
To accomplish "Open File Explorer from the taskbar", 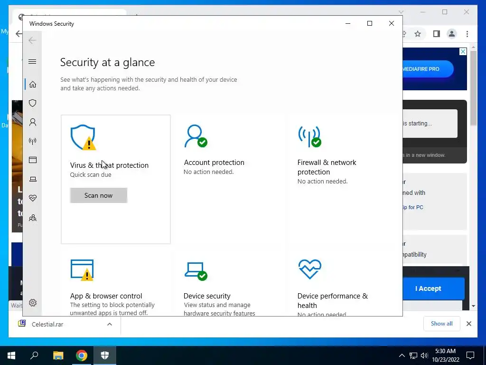I will point(58,355).
